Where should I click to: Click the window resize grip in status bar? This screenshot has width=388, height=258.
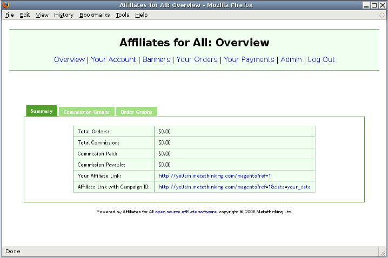(383, 252)
